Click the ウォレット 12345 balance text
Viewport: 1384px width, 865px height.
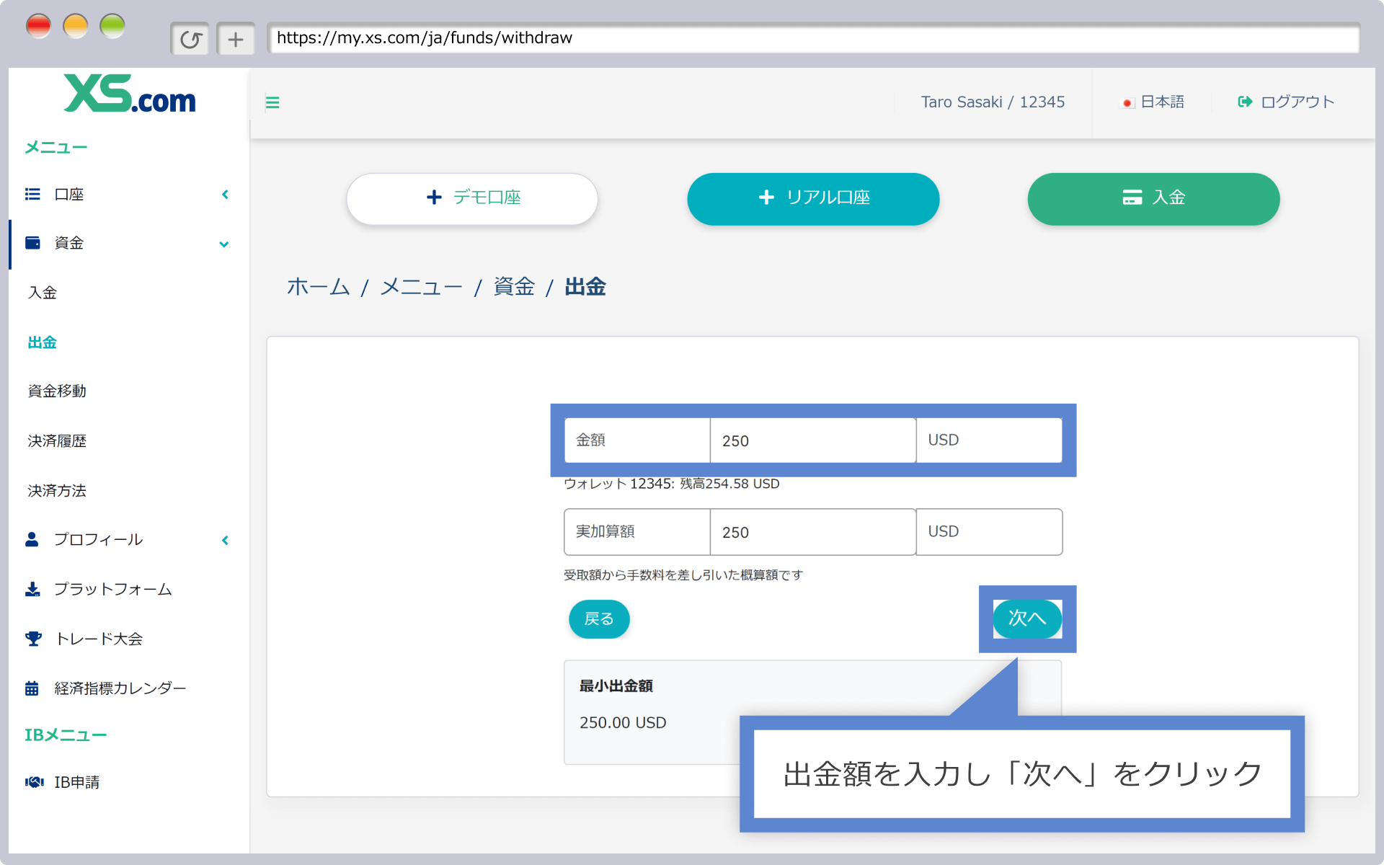point(671,484)
